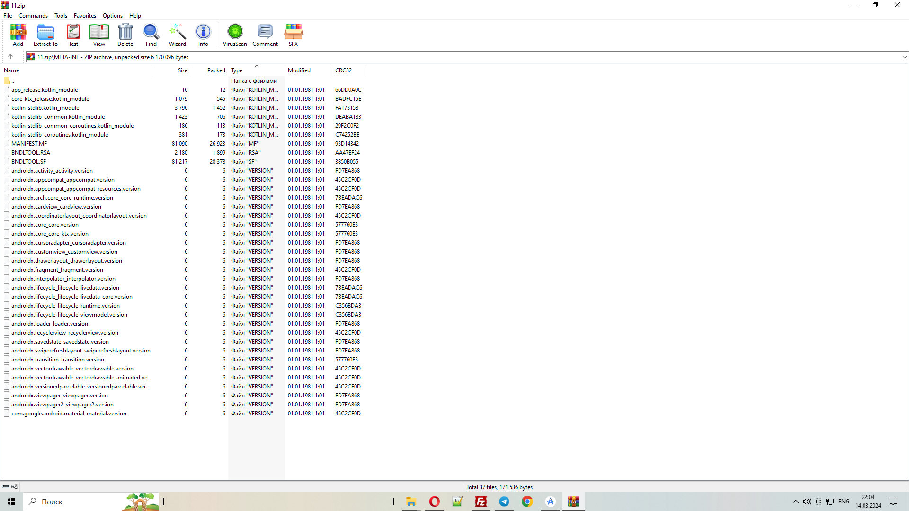Show archive Info dialog
This screenshot has height=511, width=909.
pos(203,35)
